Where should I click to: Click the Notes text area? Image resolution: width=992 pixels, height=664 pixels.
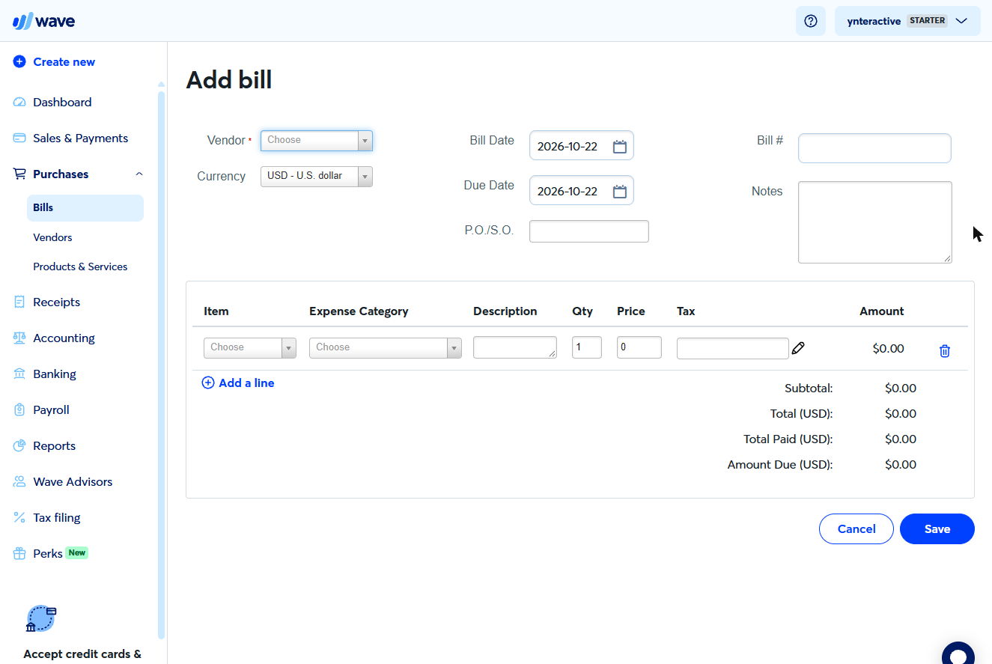875,222
